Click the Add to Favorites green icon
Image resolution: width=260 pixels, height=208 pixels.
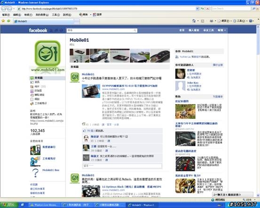tap(8, 21)
